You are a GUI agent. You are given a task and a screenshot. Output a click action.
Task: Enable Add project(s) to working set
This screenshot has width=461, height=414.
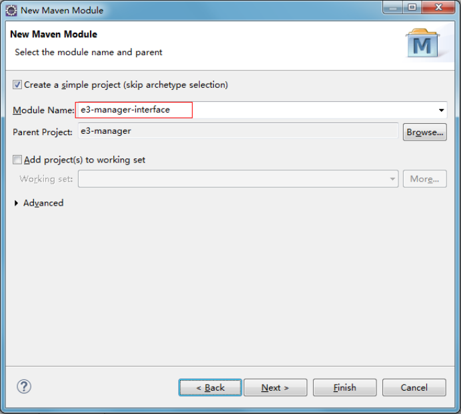click(x=17, y=160)
